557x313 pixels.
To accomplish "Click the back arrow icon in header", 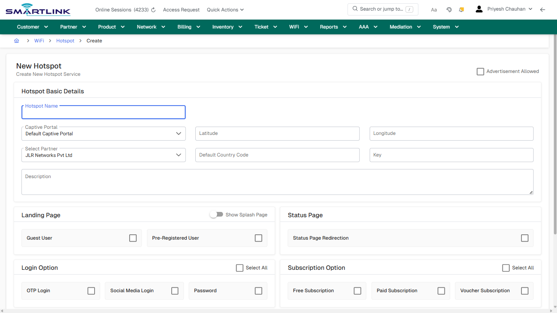I will [x=542, y=10].
